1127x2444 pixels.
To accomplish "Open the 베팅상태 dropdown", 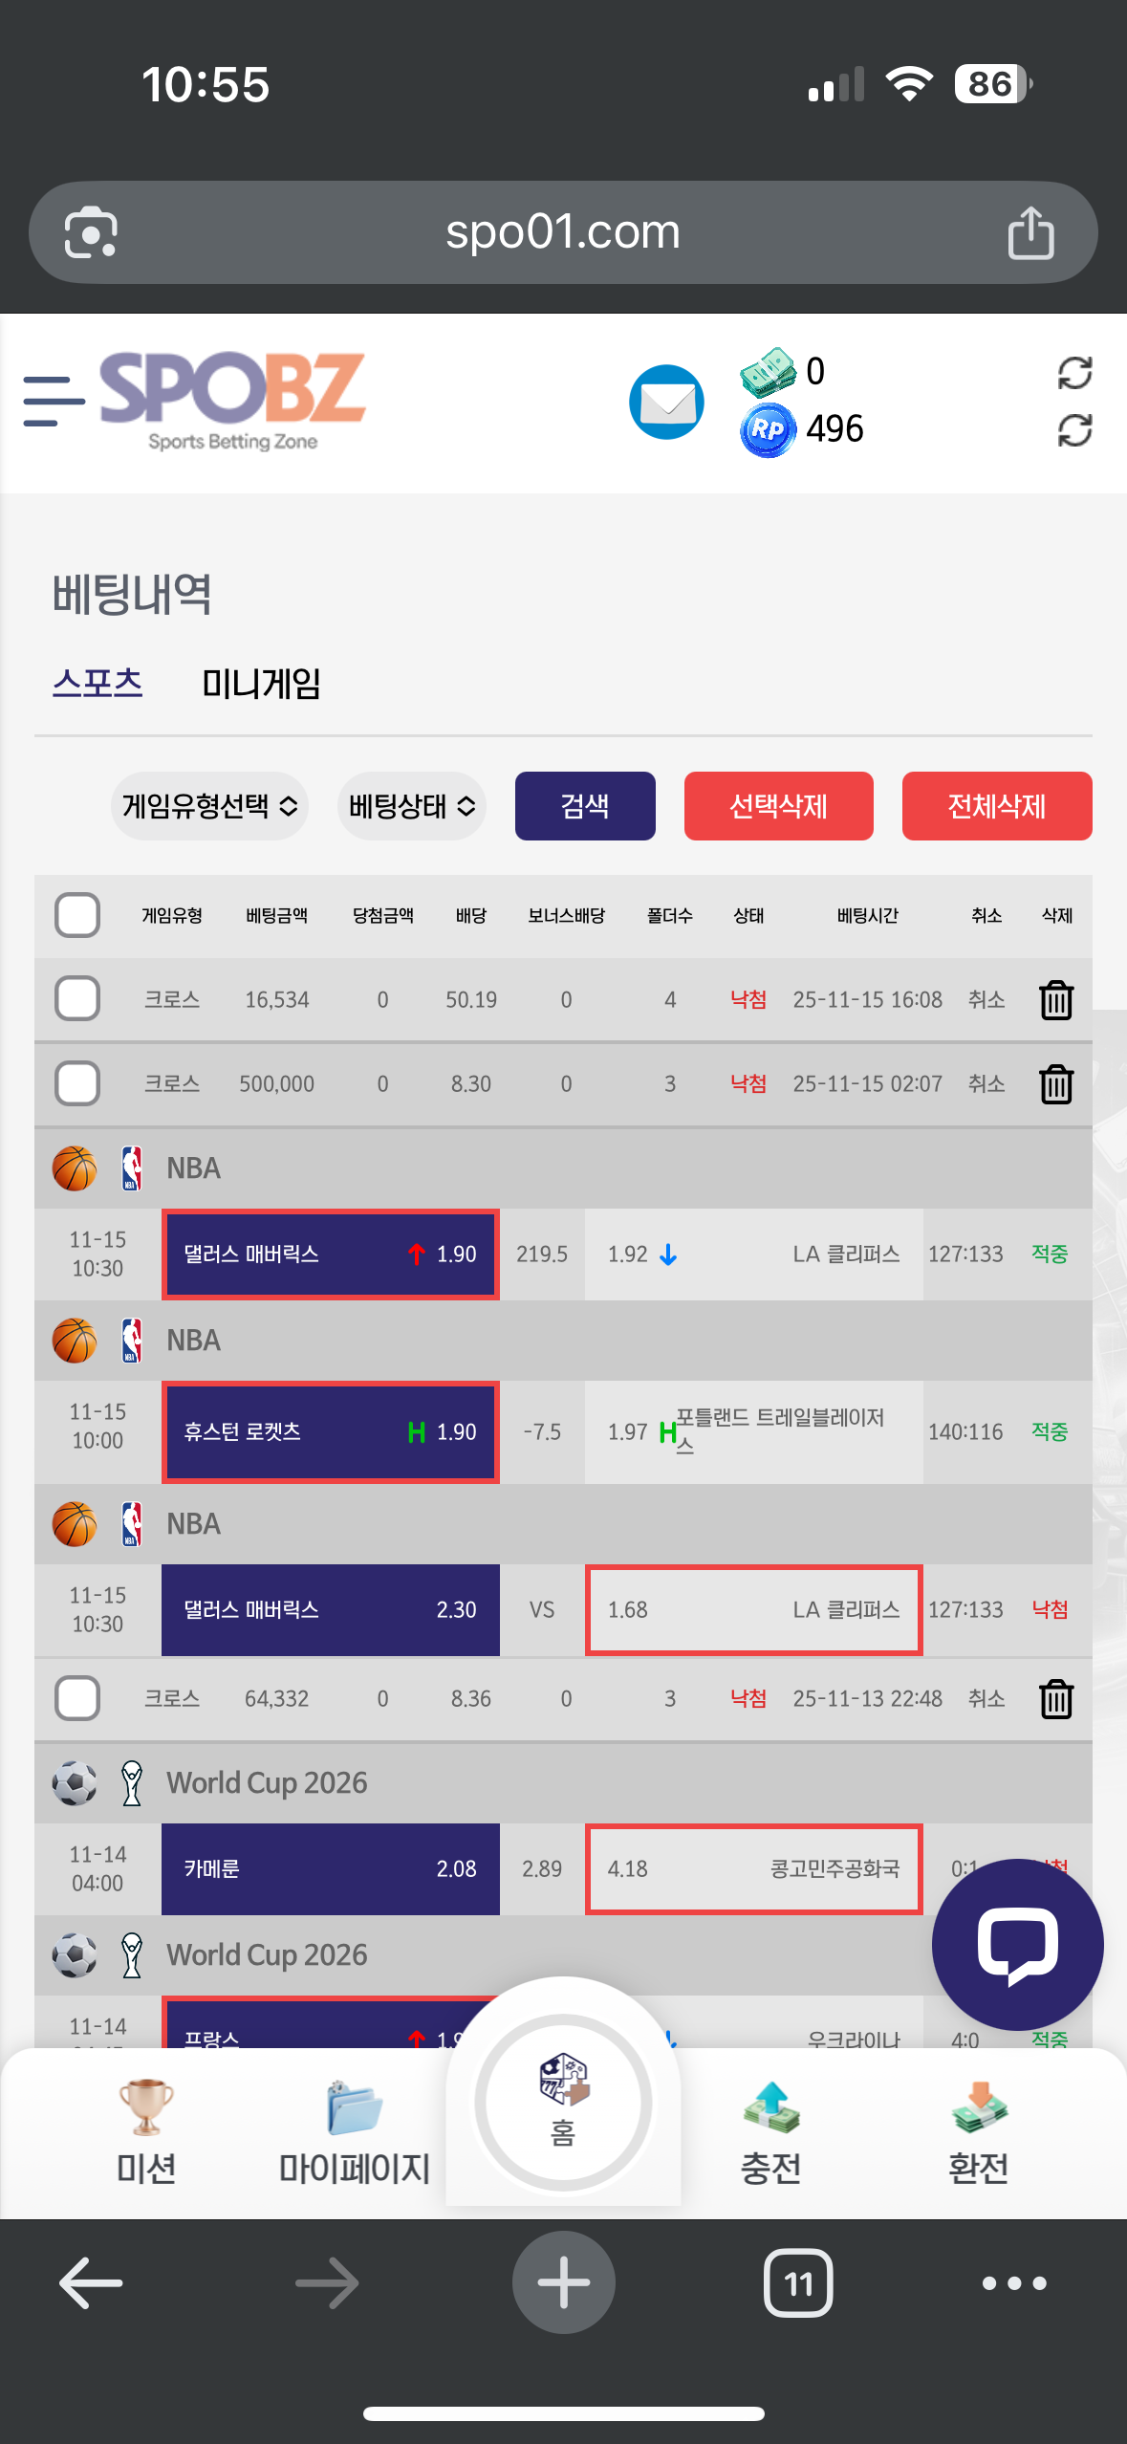I will pyautogui.click(x=412, y=806).
